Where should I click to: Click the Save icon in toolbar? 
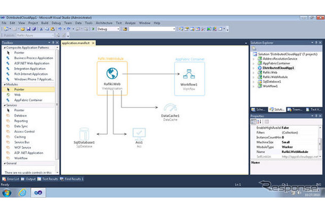click(28, 29)
